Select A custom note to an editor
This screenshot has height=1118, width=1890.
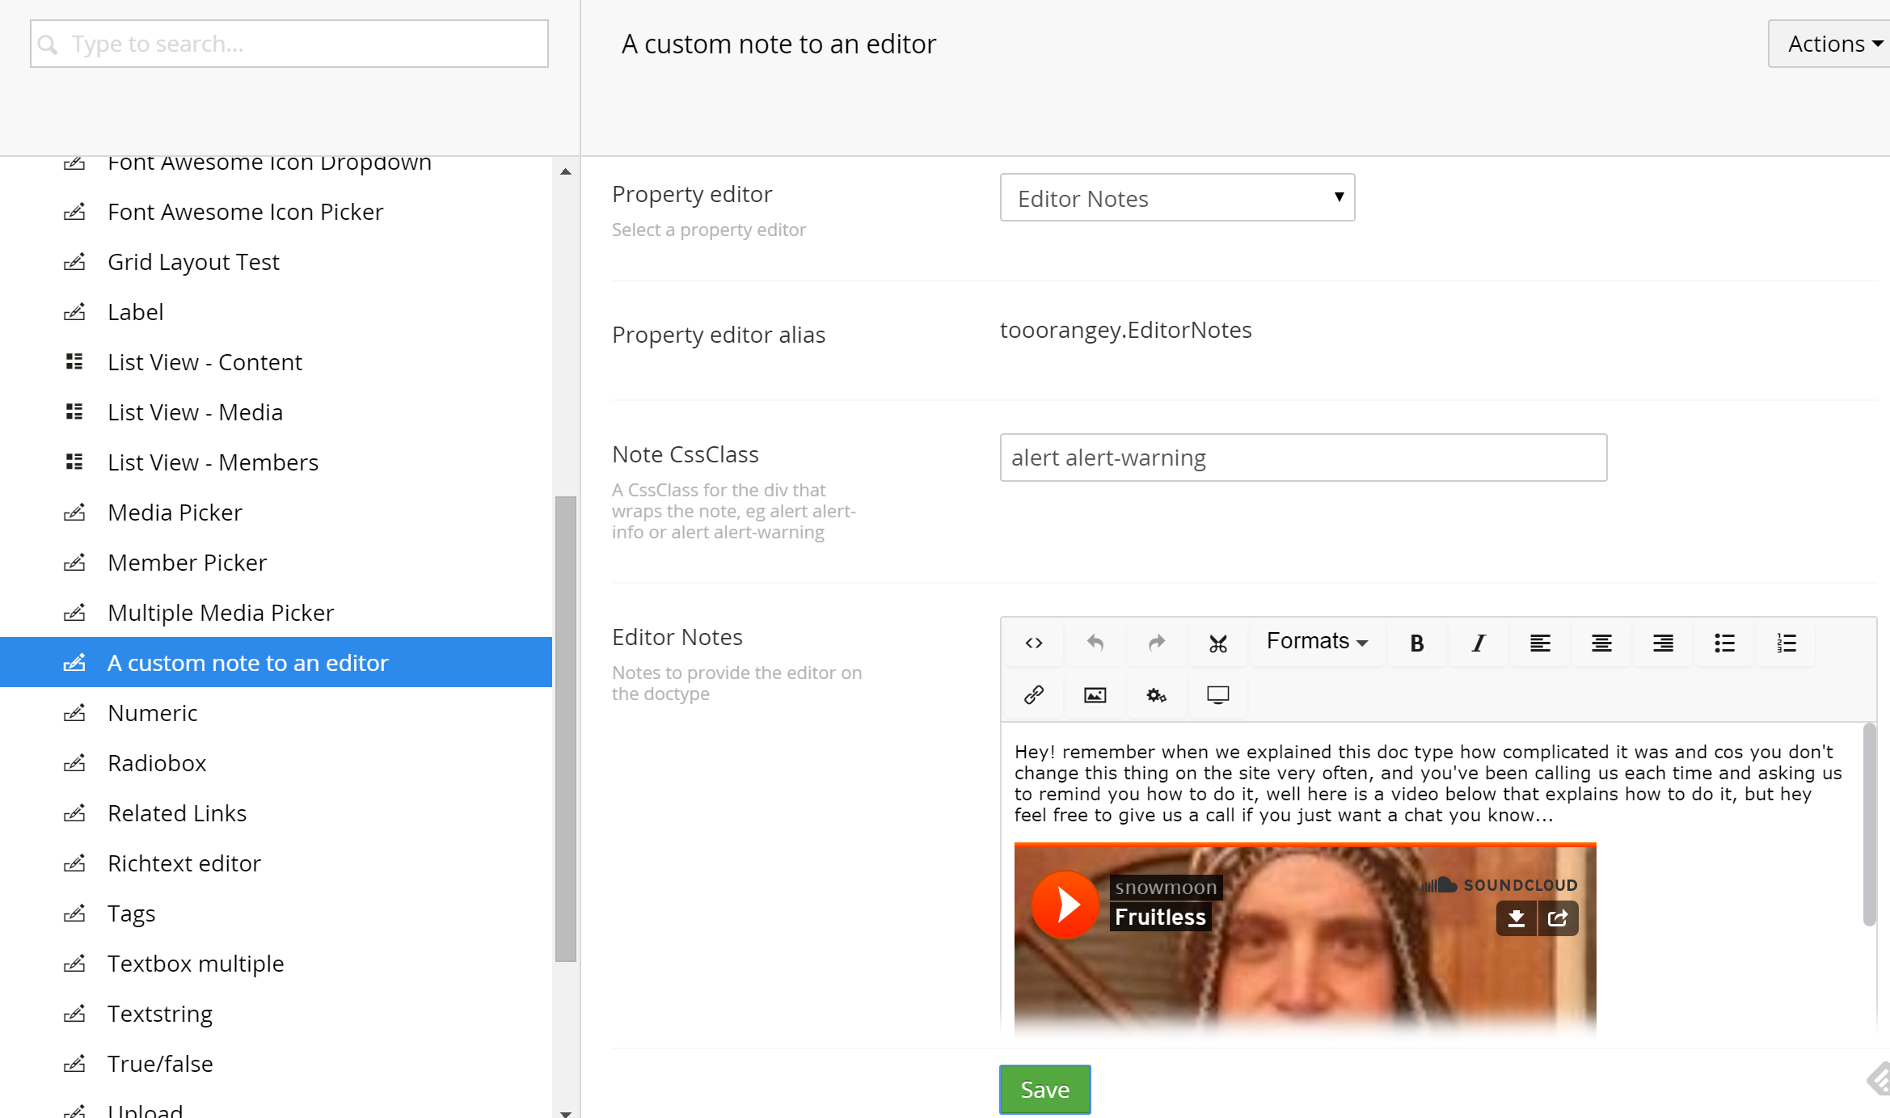point(276,662)
